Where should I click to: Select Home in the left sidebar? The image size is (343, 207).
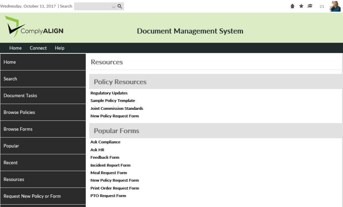click(x=43, y=62)
